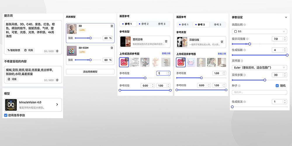The height and width of the screenshot is (146, 292).
Task: Click the 3D ICON strength 60 % field
Action: pos(108,60)
